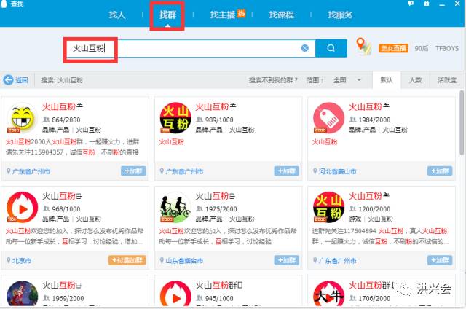Viewport: 466px width, 309px height.
Task: Click the back arrow icon beside 返回
Action: tap(8, 79)
